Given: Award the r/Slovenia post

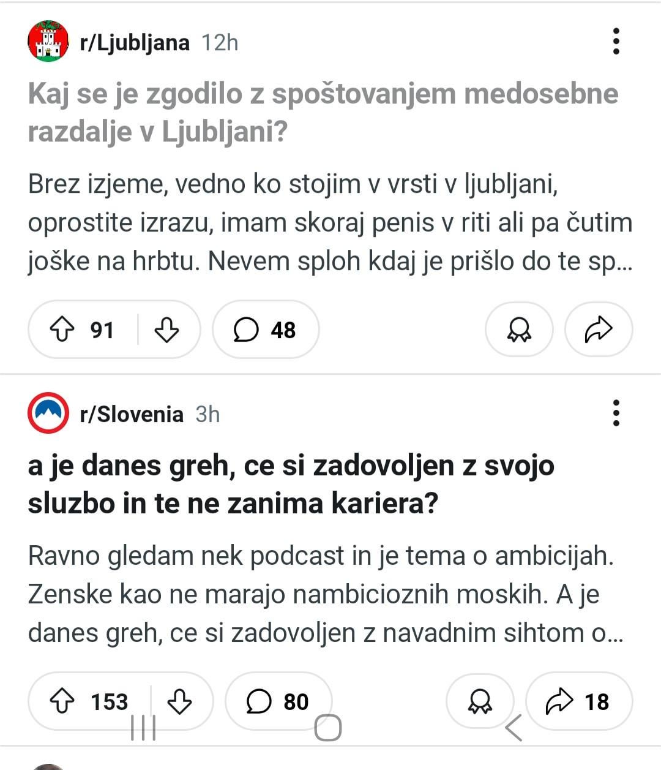Looking at the screenshot, I should tap(480, 701).
